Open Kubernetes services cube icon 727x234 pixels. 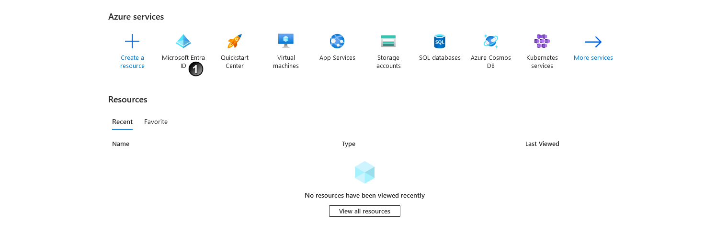[542, 41]
